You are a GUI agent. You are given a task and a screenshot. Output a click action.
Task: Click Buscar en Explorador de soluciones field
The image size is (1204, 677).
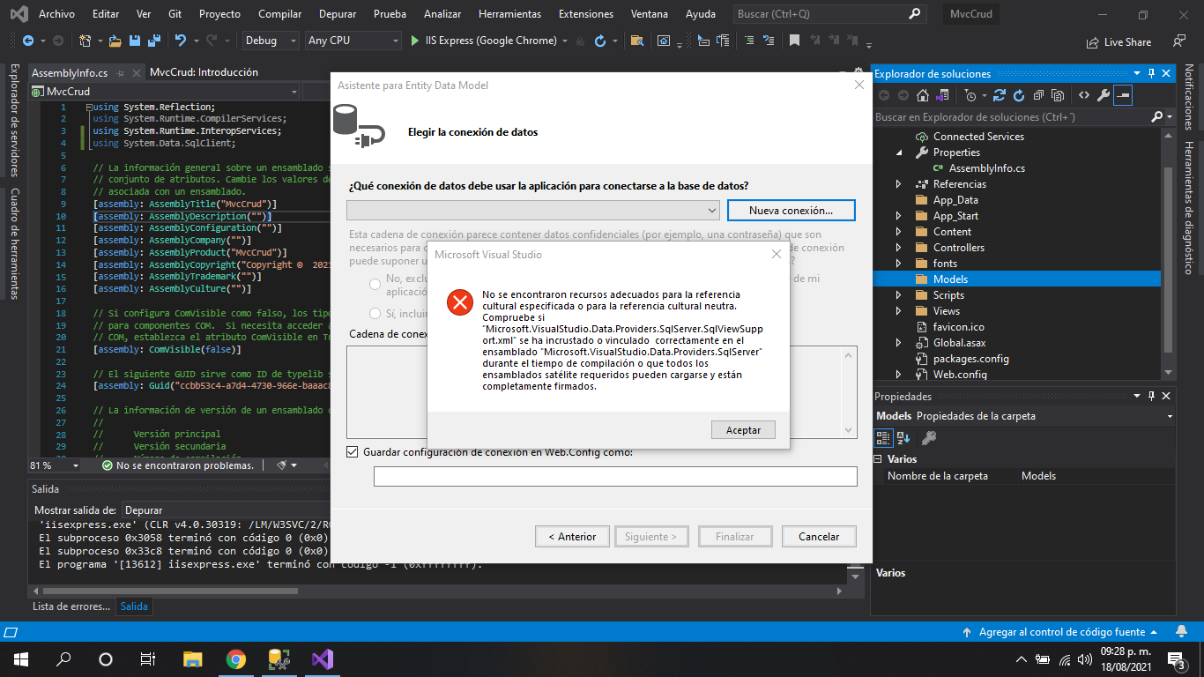point(1010,116)
